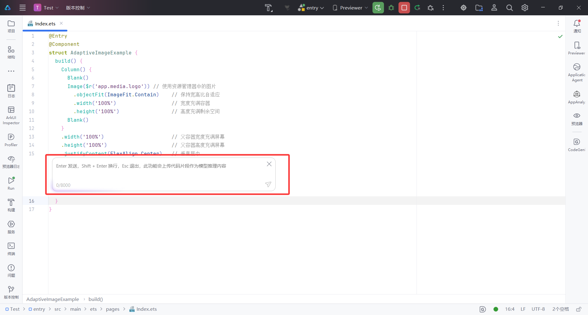Click the main breadcrumb in the status bar

(75, 309)
